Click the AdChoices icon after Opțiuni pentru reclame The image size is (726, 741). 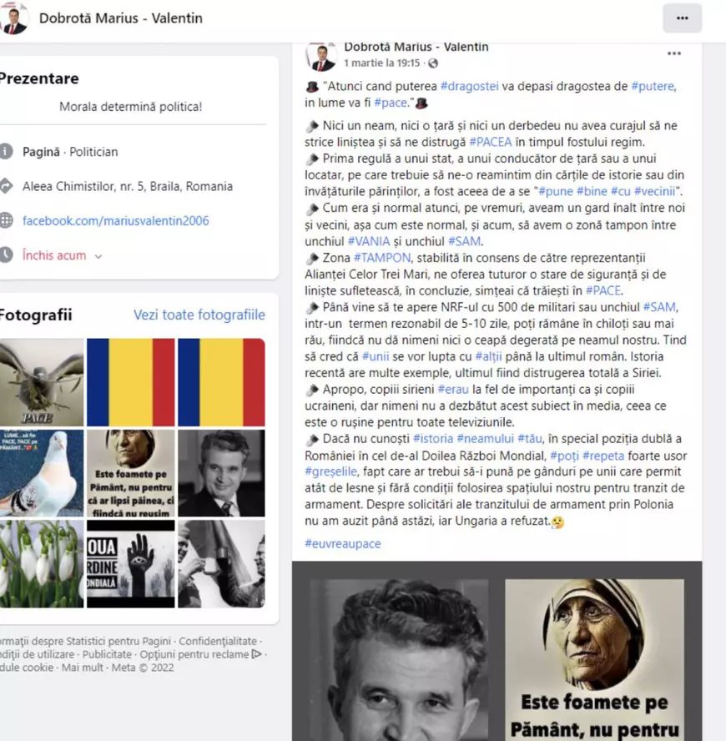tap(256, 654)
